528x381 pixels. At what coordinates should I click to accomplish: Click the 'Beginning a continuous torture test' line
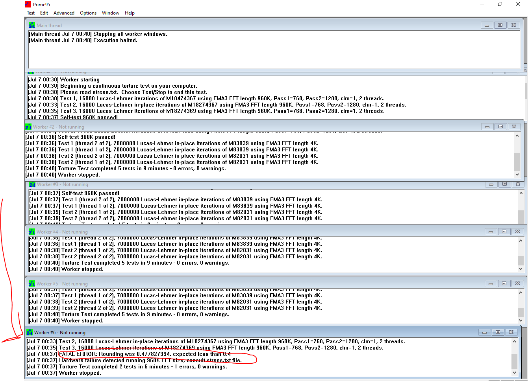pyautogui.click(x=113, y=86)
